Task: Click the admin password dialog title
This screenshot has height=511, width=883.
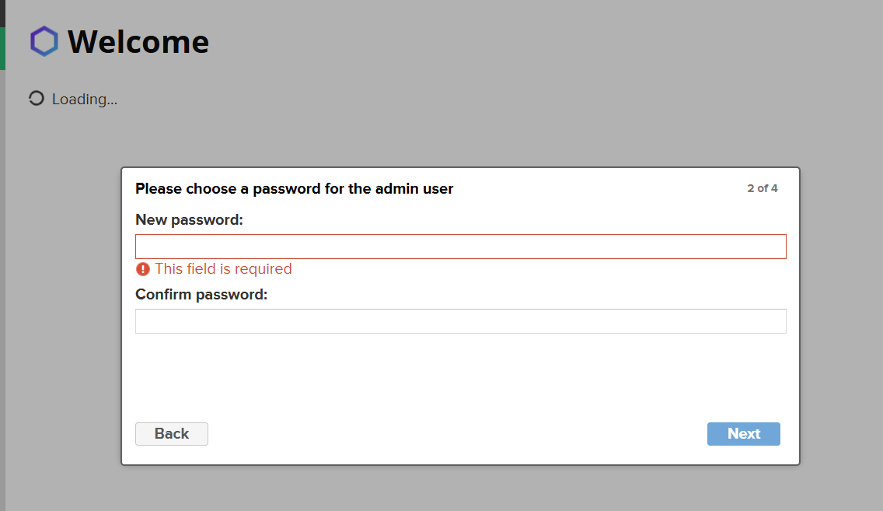Action: [x=294, y=189]
